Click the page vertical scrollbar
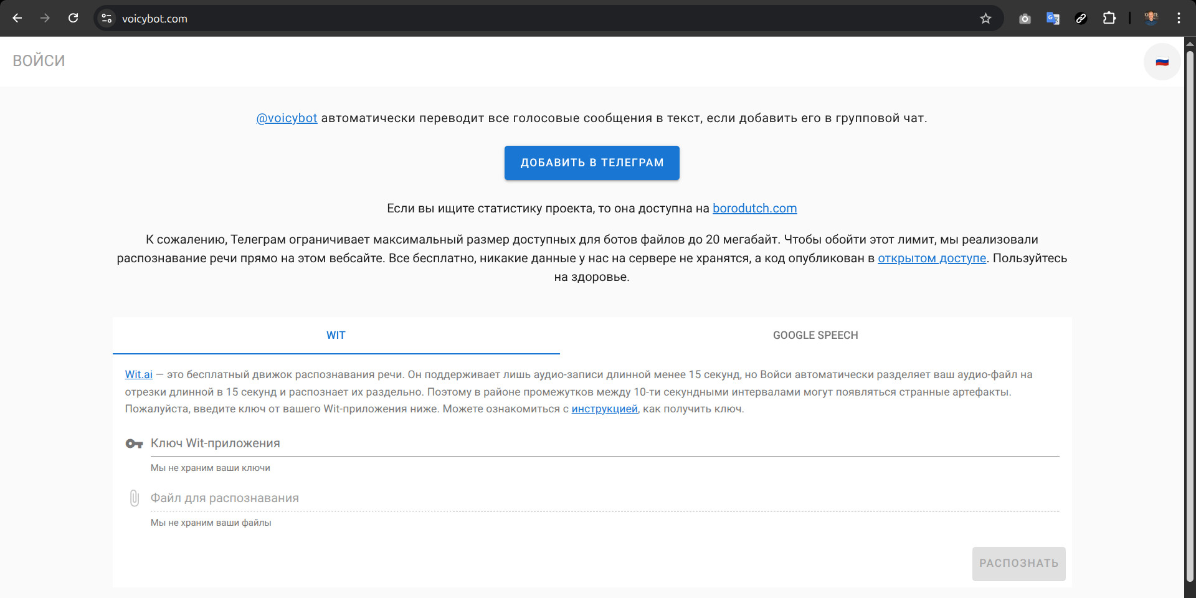The height and width of the screenshot is (598, 1196). click(1189, 311)
